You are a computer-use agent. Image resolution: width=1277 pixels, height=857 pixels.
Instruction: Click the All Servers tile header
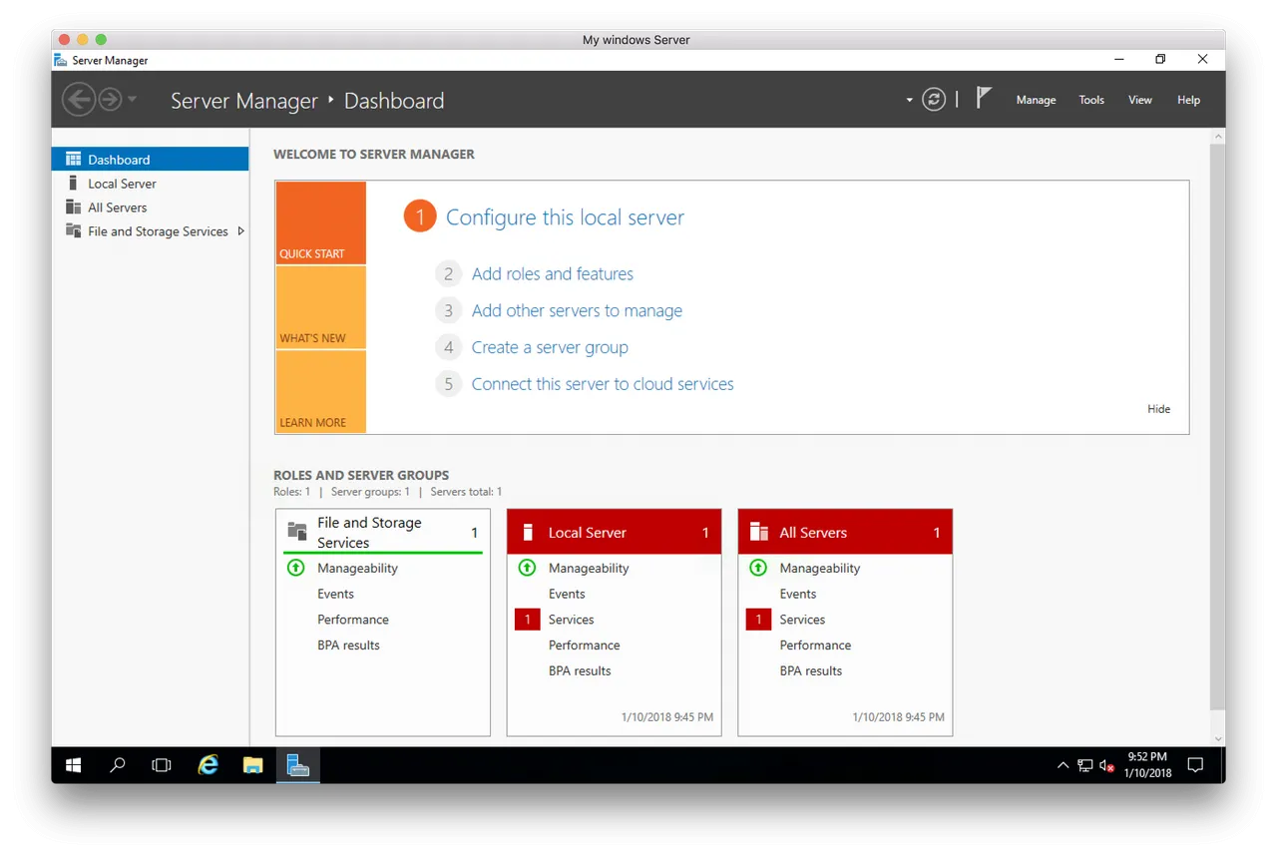845,532
